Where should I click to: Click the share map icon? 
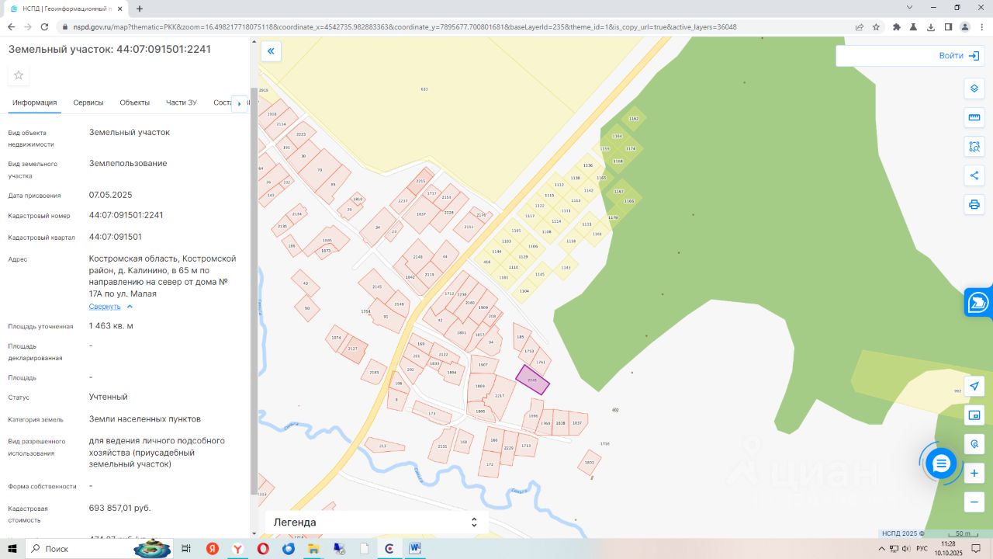[x=974, y=175]
